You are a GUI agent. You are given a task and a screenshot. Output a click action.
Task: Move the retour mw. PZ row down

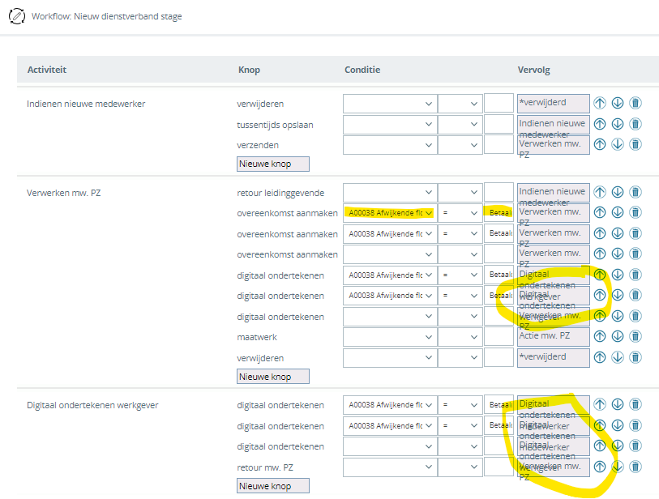click(x=618, y=467)
